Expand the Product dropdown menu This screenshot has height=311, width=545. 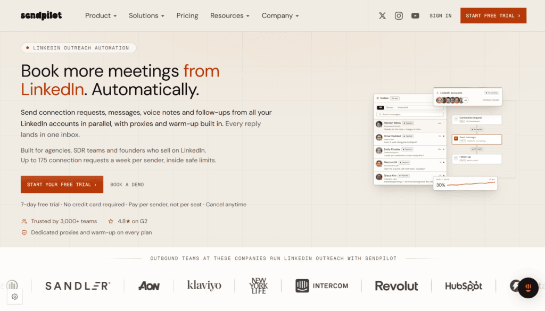[x=101, y=15]
